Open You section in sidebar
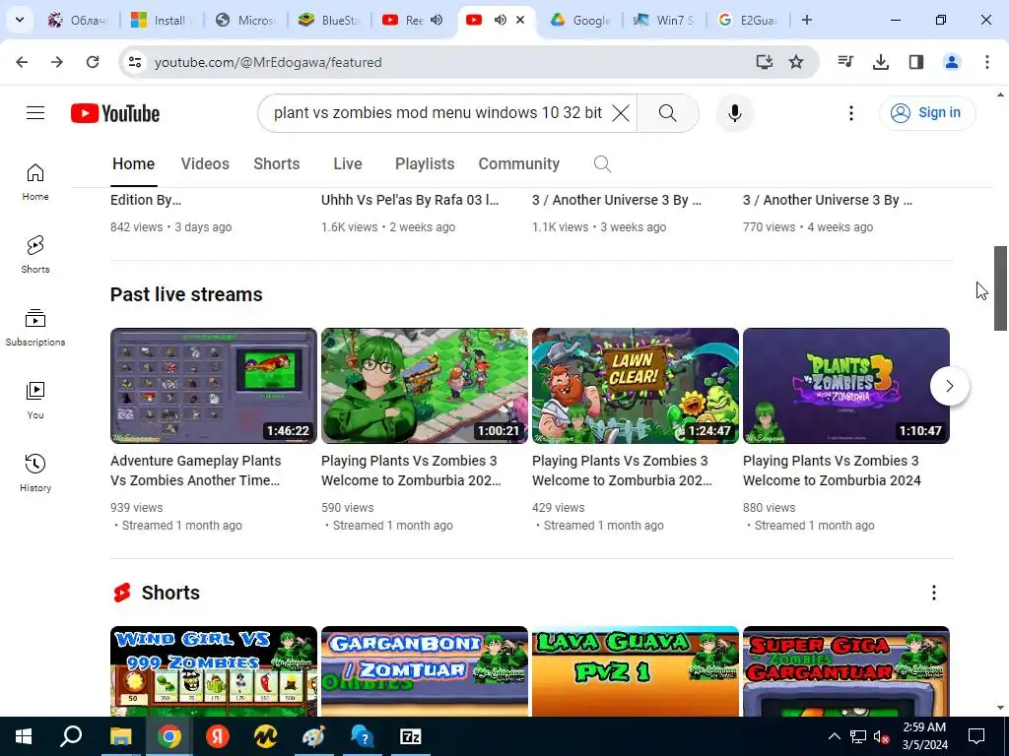 point(35,400)
